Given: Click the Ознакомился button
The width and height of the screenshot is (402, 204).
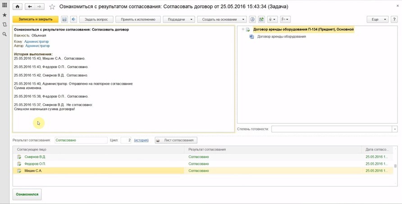Looking at the screenshot, I should [27, 195].
